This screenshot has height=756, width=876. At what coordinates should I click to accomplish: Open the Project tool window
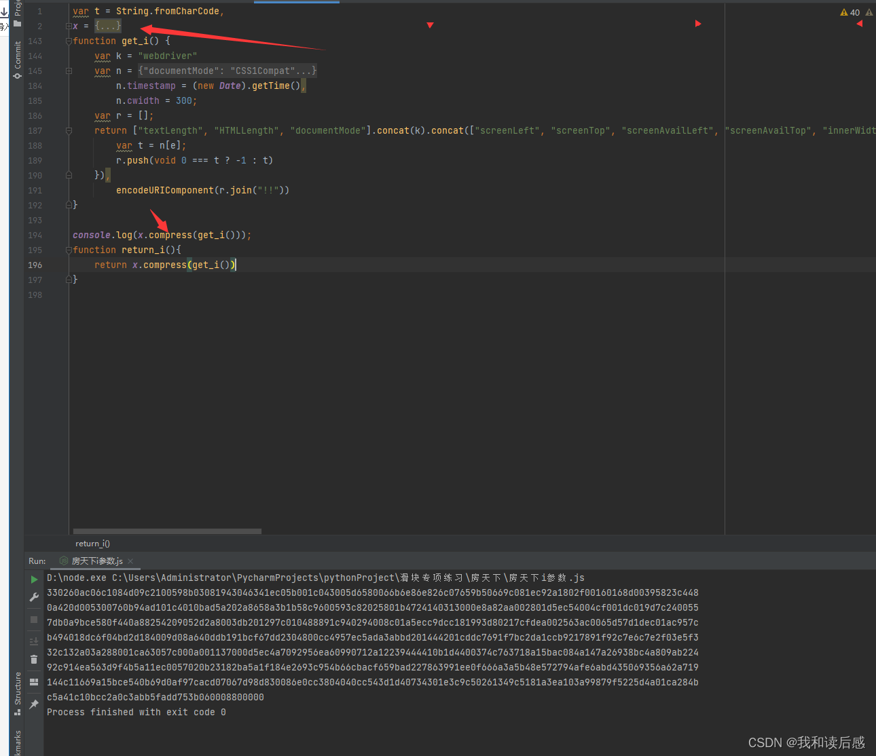coord(18,14)
